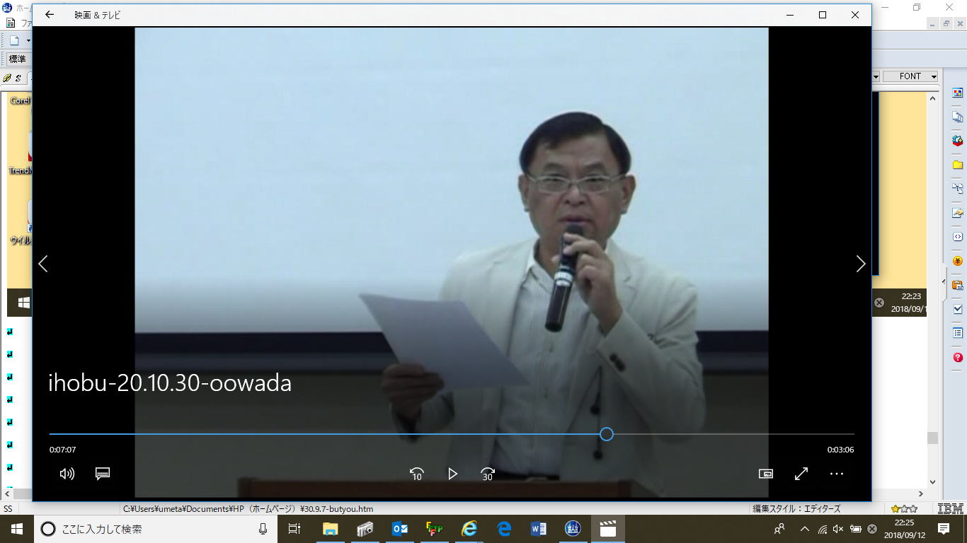Open the red help question mark icon
967x543 pixels.
958,358
